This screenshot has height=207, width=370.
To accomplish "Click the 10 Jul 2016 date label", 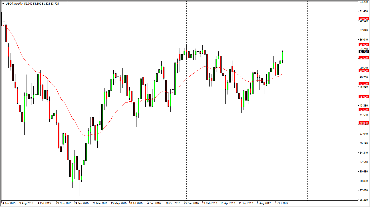I will click(136, 204).
